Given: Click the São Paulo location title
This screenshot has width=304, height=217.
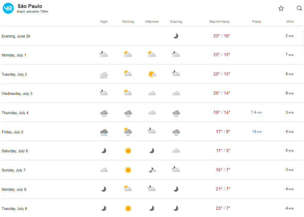Looking at the screenshot, I should (30, 6).
